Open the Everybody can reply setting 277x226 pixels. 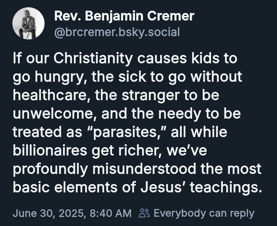click(204, 213)
